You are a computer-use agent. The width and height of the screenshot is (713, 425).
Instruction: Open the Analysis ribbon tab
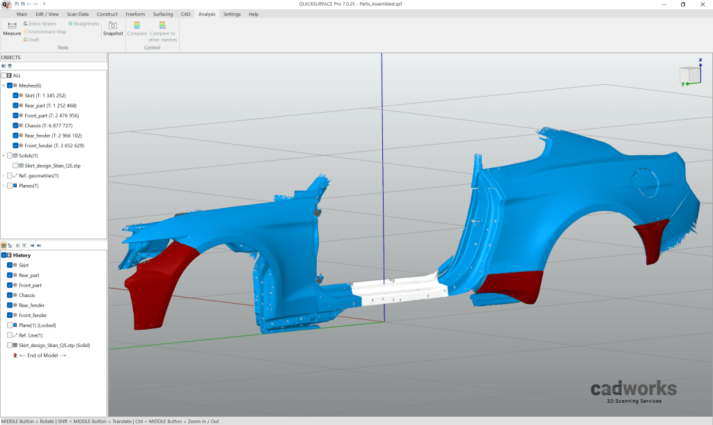coord(206,13)
